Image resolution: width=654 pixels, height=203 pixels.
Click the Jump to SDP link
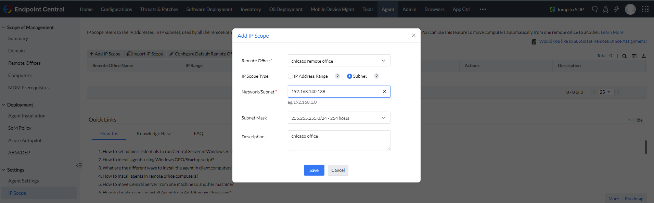pyautogui.click(x=567, y=9)
